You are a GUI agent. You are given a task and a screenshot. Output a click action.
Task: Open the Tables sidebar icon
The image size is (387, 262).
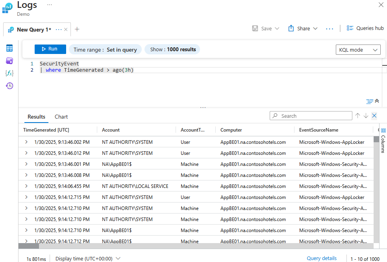coord(9,48)
